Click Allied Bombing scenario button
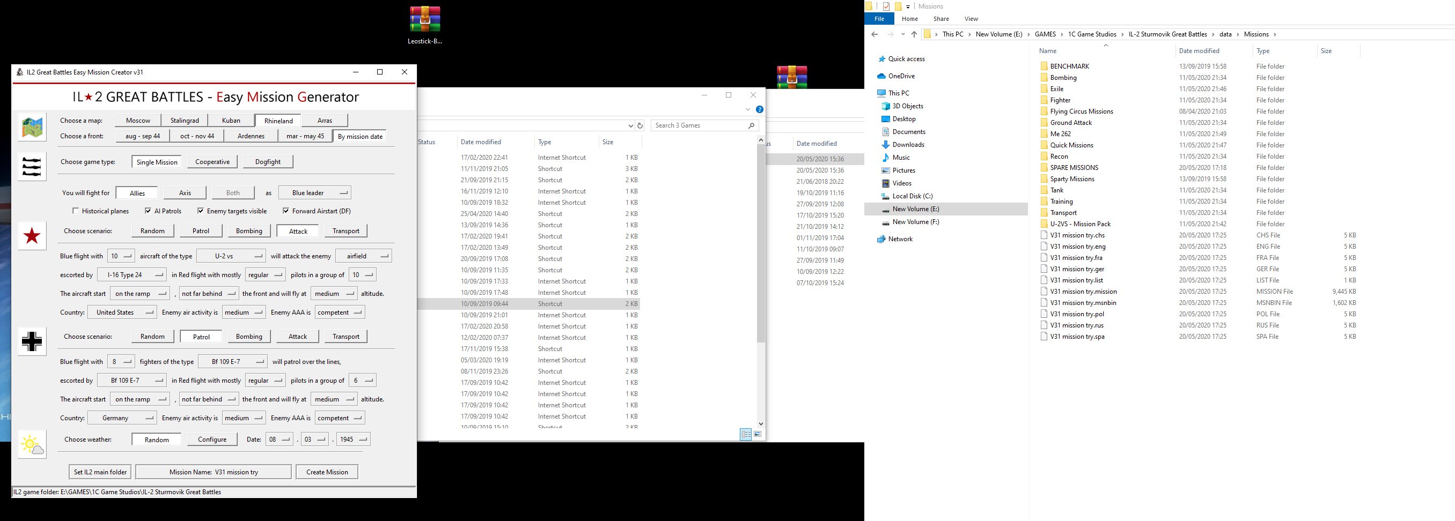Screen dimensions: 1455x521 point(249,231)
